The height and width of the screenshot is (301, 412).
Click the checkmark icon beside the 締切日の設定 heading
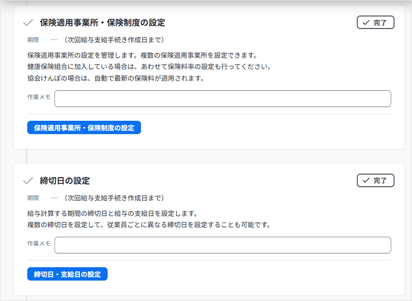pos(28,181)
